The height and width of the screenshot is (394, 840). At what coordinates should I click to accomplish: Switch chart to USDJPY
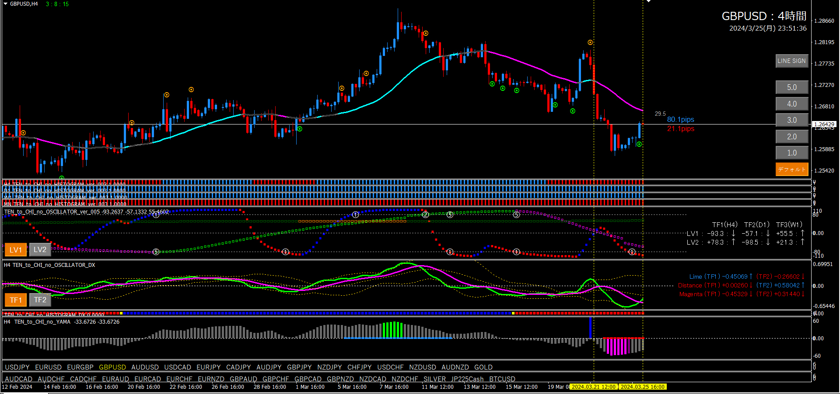(x=17, y=367)
